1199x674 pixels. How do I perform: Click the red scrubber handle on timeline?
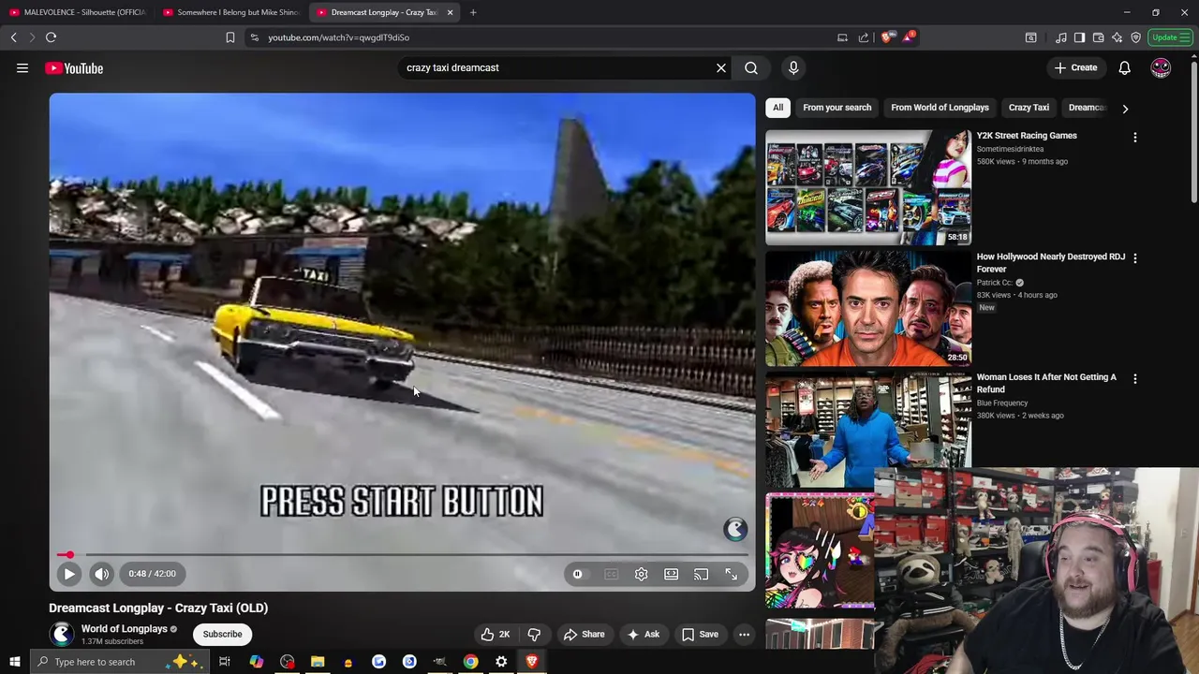pos(69,555)
